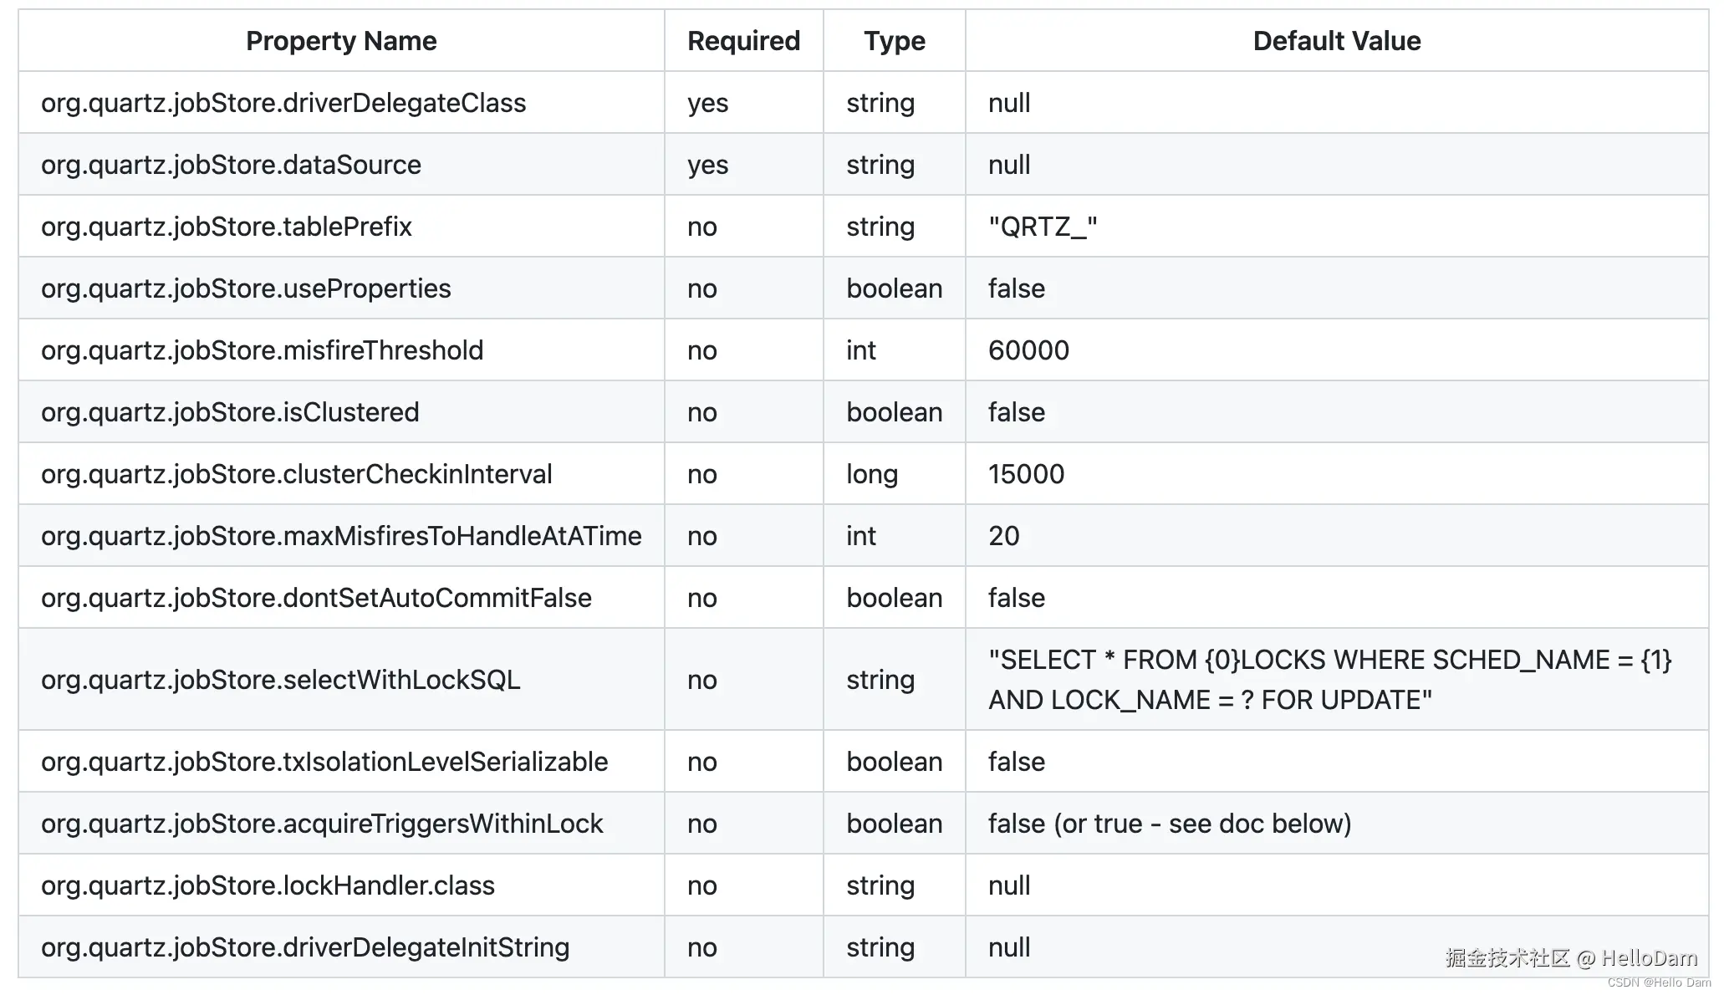This screenshot has width=1724, height=995.
Task: Click "false (or true - see doc below)" text
Action: click(x=1169, y=824)
